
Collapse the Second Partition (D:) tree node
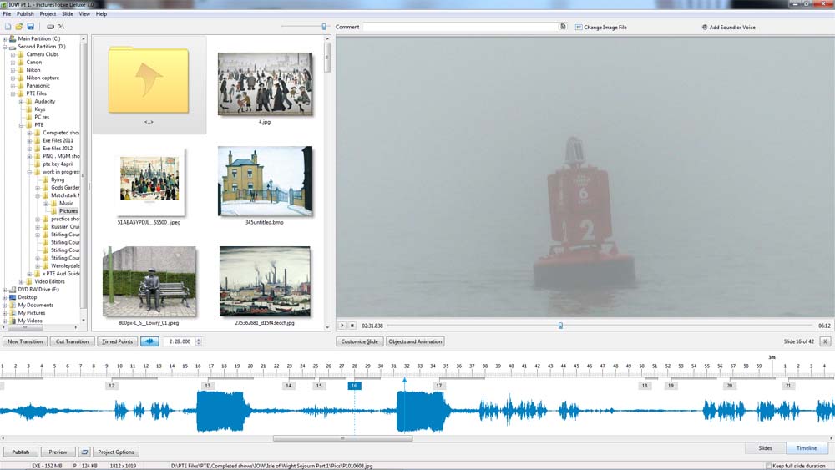4,47
